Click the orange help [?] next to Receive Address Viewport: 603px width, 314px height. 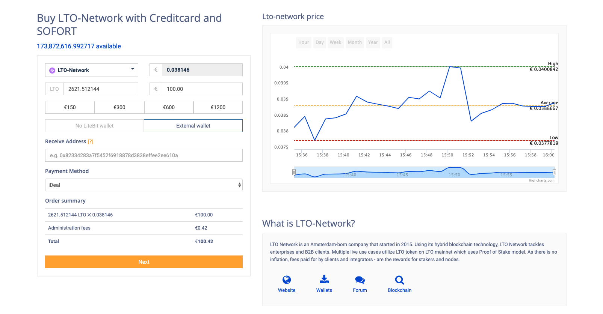click(91, 141)
